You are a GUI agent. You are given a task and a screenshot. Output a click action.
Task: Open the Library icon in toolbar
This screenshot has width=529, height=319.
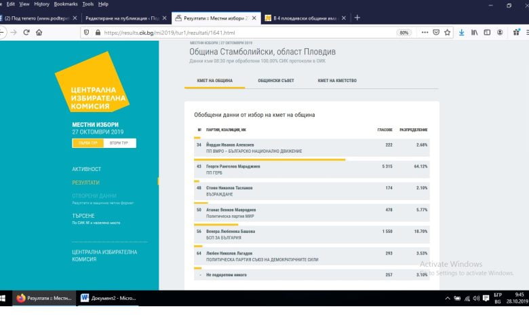[x=474, y=33]
